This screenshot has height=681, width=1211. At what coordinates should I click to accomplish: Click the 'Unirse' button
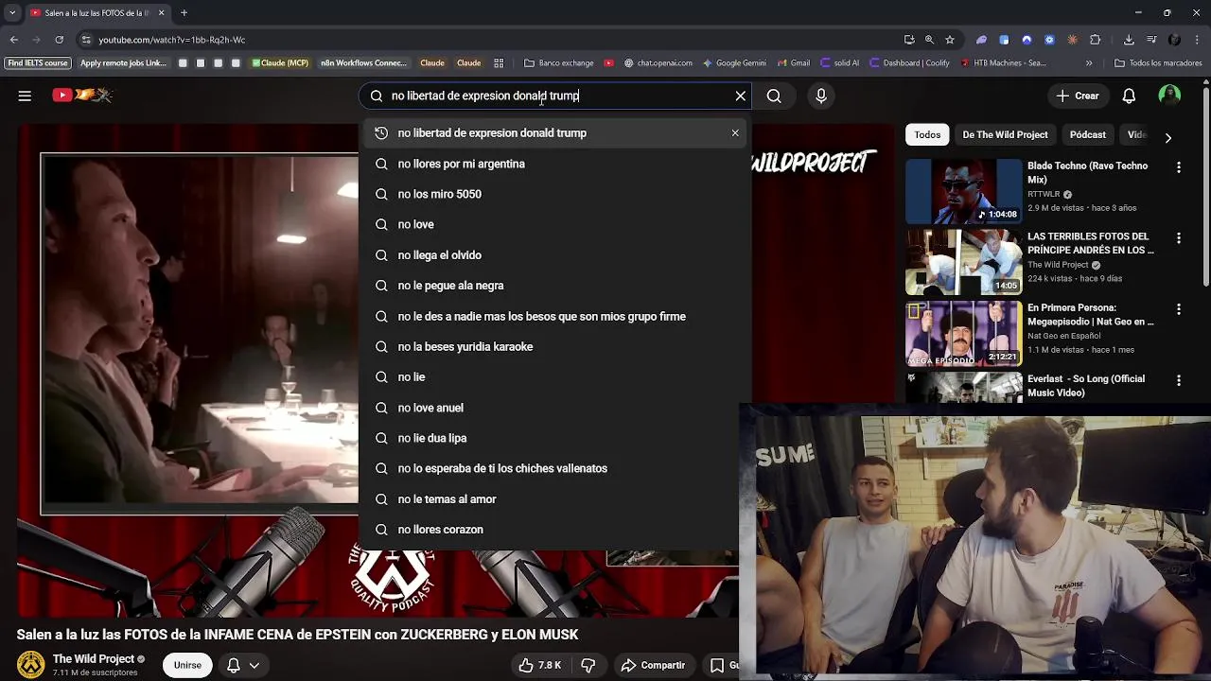(187, 665)
